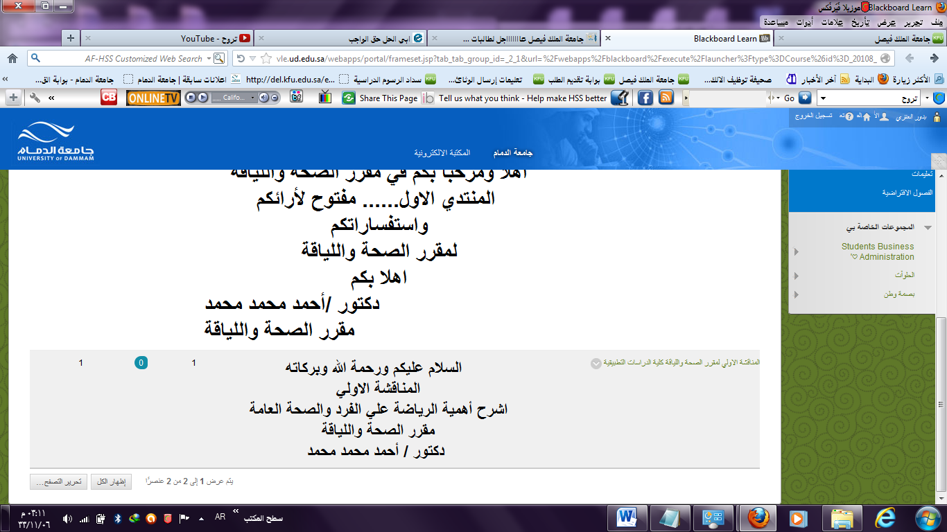The width and height of the screenshot is (947, 532).
Task: Expand the الحلوآت group arrow
Action: click(x=796, y=276)
